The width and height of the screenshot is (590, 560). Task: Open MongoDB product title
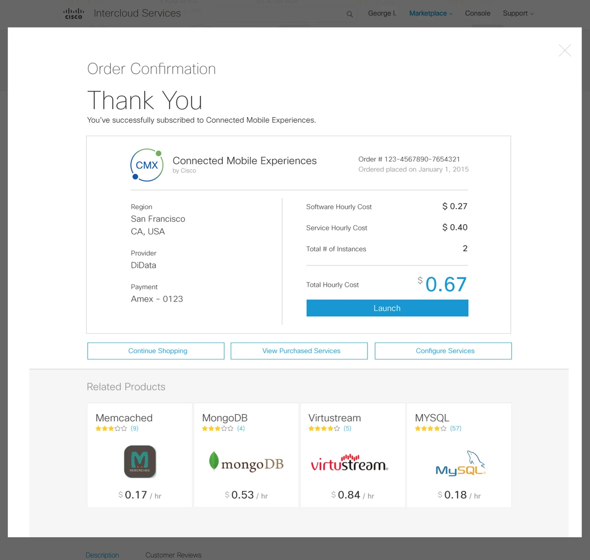(x=225, y=418)
